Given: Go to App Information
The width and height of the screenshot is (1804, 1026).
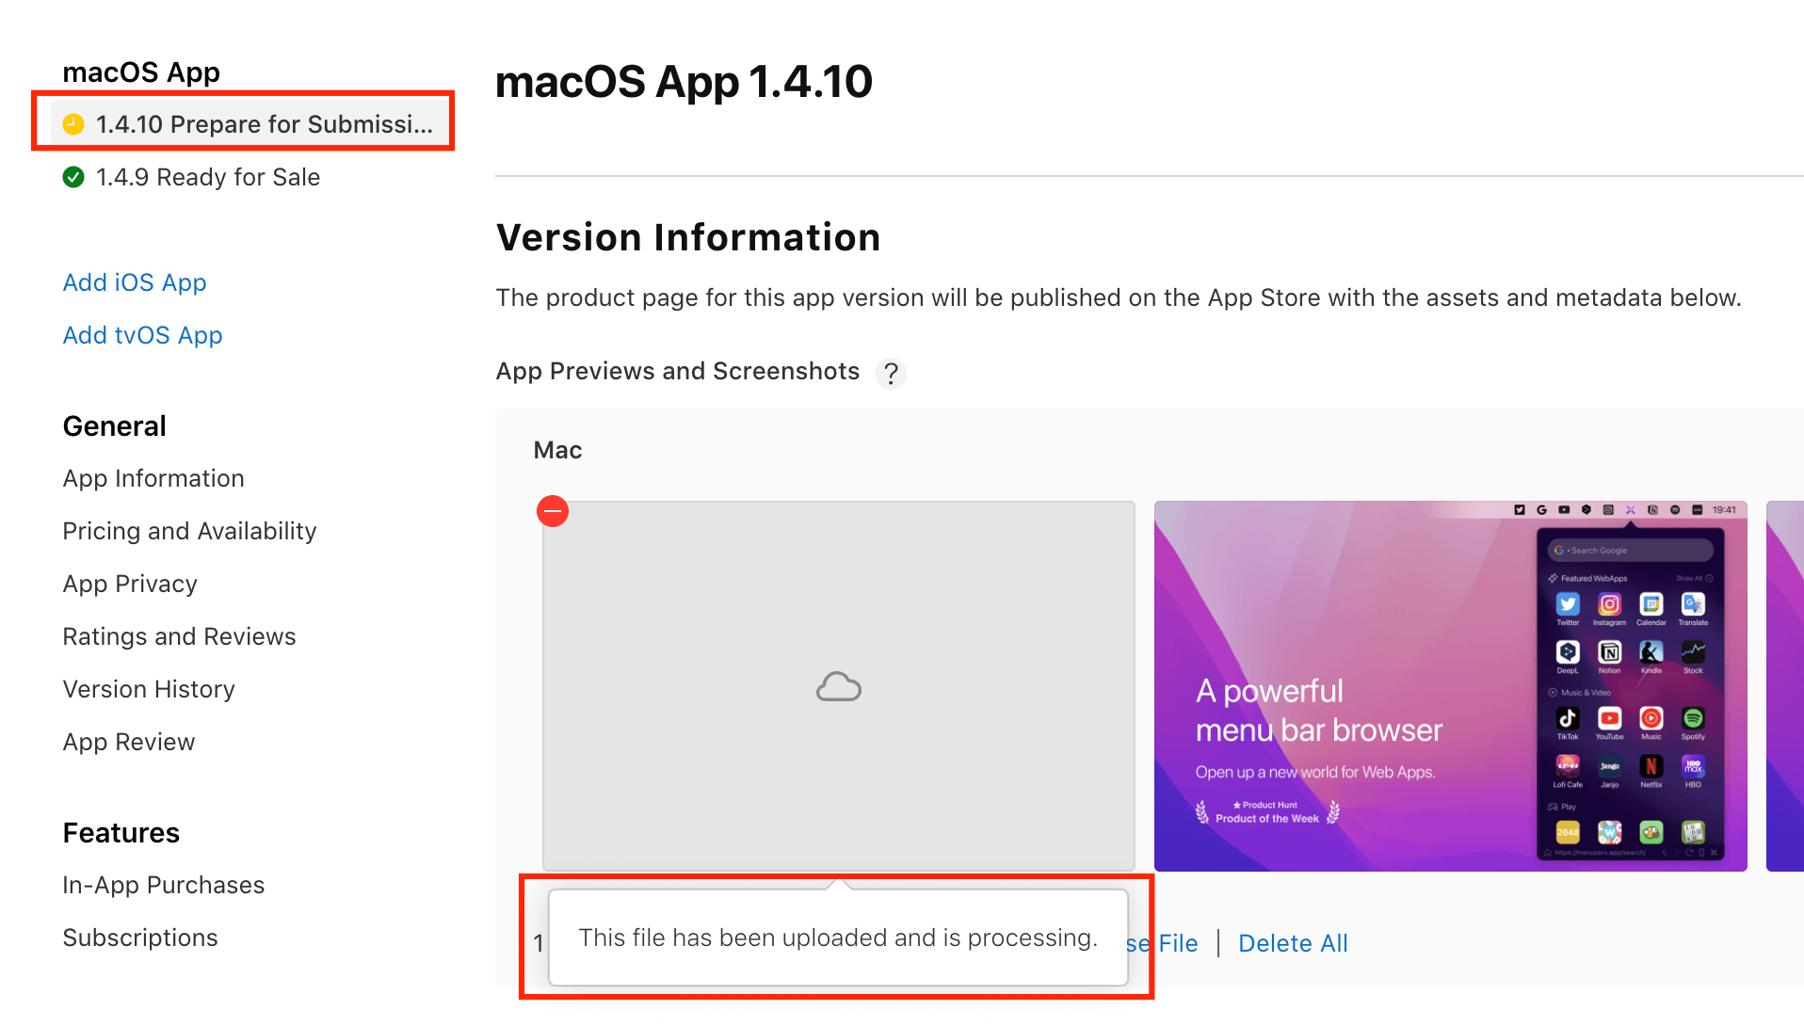Looking at the screenshot, I should [153, 478].
